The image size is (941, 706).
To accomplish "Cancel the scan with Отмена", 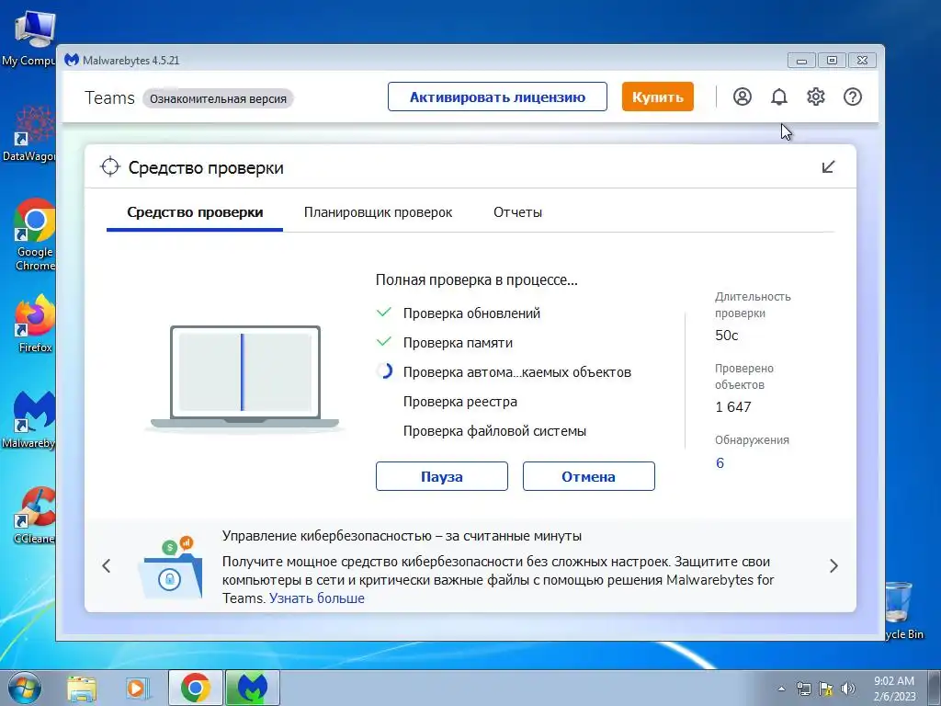I will click(589, 476).
